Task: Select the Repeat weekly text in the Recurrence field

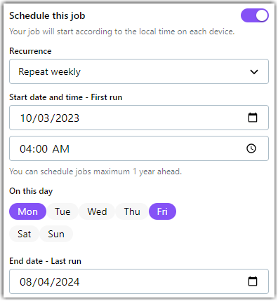Action: tap(49, 71)
